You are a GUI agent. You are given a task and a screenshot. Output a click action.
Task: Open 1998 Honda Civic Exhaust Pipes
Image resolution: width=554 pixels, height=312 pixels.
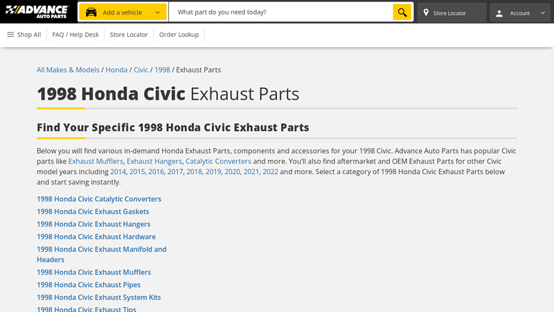click(89, 285)
